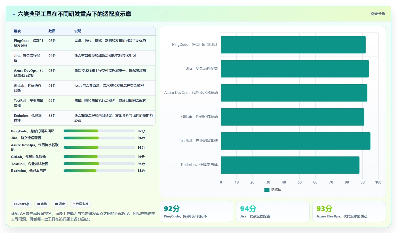Click the TestRail bar in the chart

pos(296,141)
